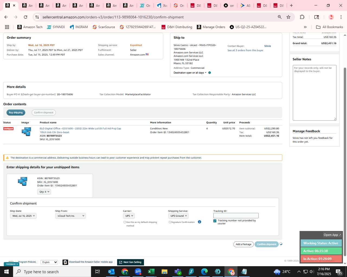See all 3 orders from this buyer
This screenshot has width=347, height=277.
pos(245,50)
